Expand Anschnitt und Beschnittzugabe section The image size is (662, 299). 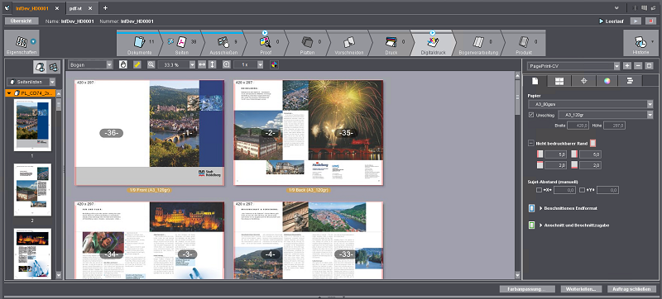click(540, 225)
